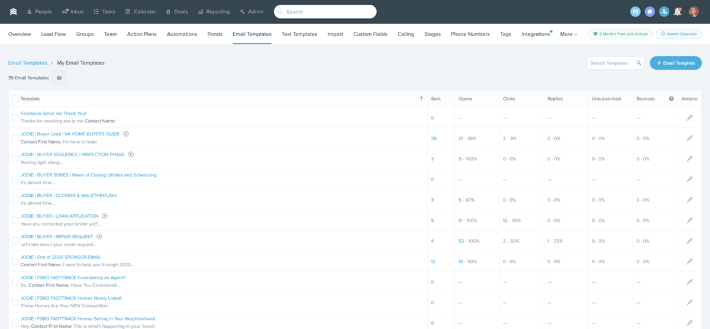Check the Week of Closing Utilities row

tap(15, 179)
